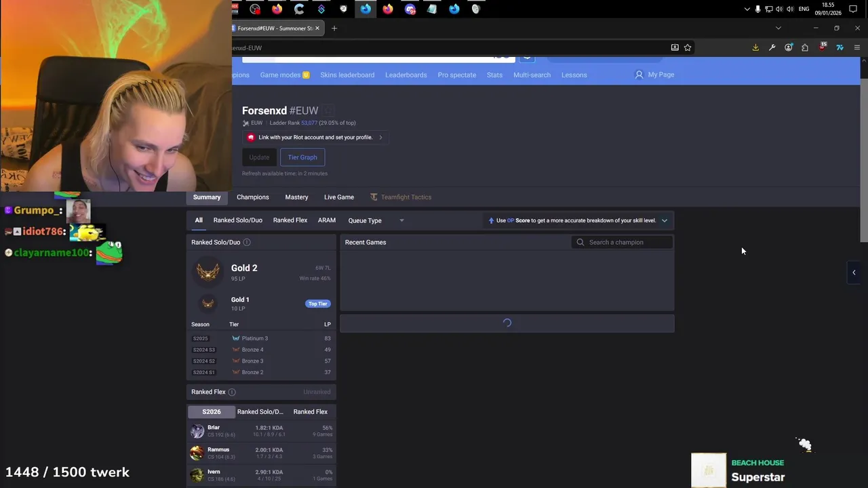Click the My Page user icon
Screen dimensions: 868x488
tap(639, 75)
